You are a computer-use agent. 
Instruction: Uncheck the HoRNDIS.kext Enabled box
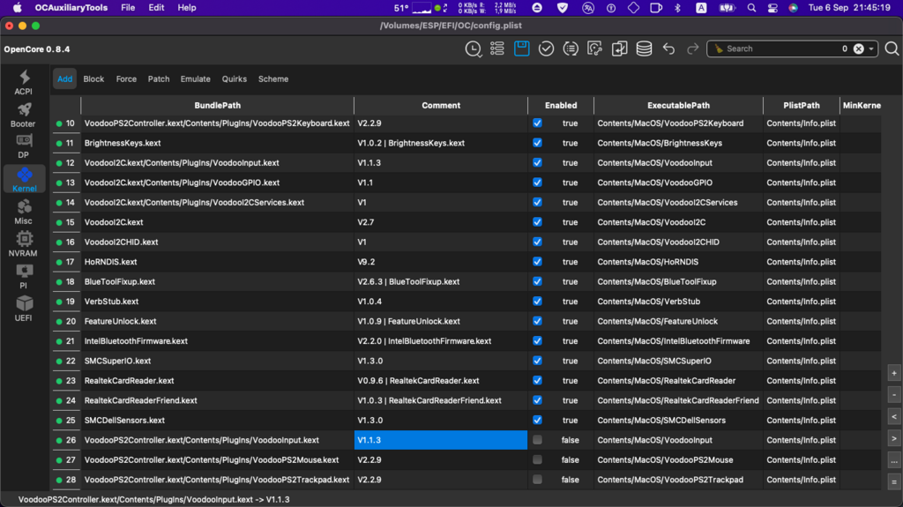coord(537,262)
